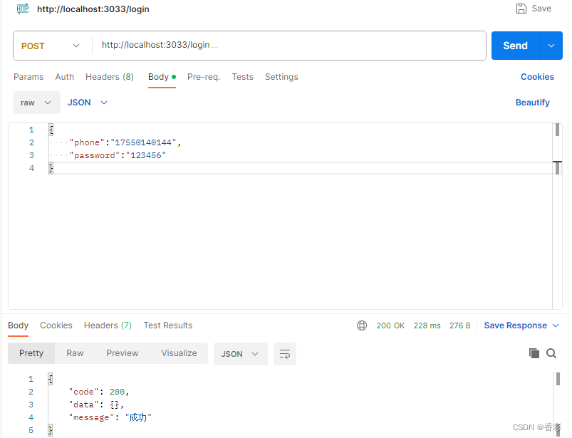Open the raw body type dropdown
572x438 pixels.
(x=36, y=103)
